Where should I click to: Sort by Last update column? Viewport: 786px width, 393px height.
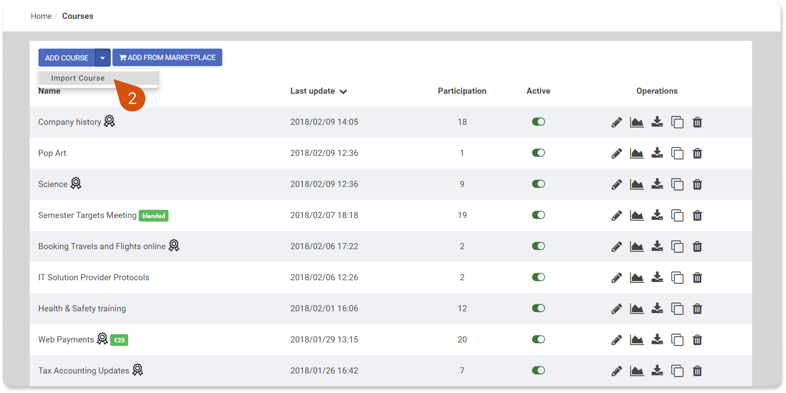(x=318, y=91)
